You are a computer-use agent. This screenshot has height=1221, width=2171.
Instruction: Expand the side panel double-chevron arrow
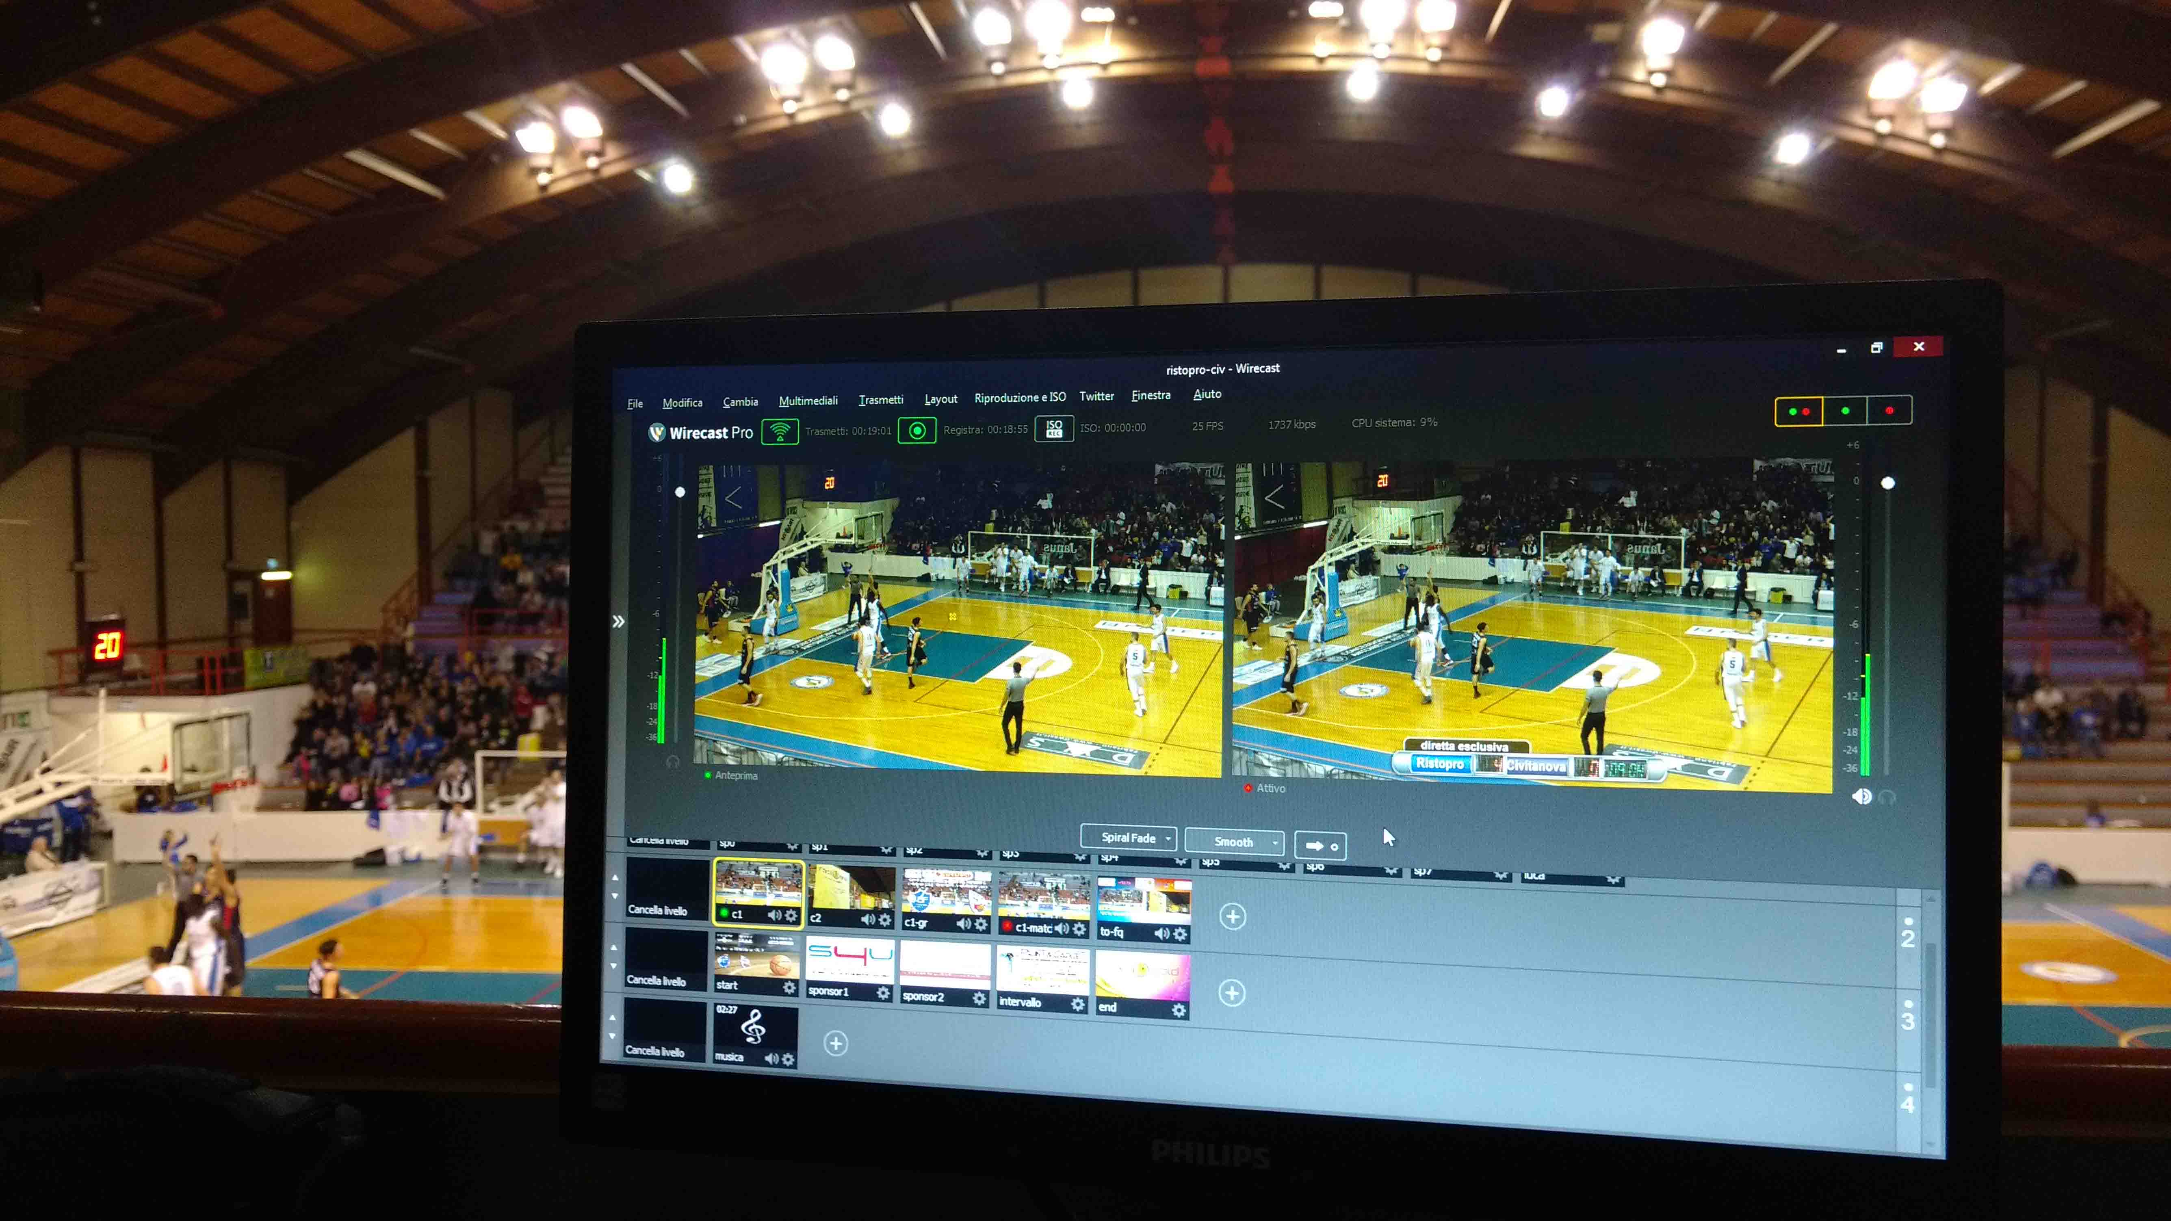(x=619, y=621)
